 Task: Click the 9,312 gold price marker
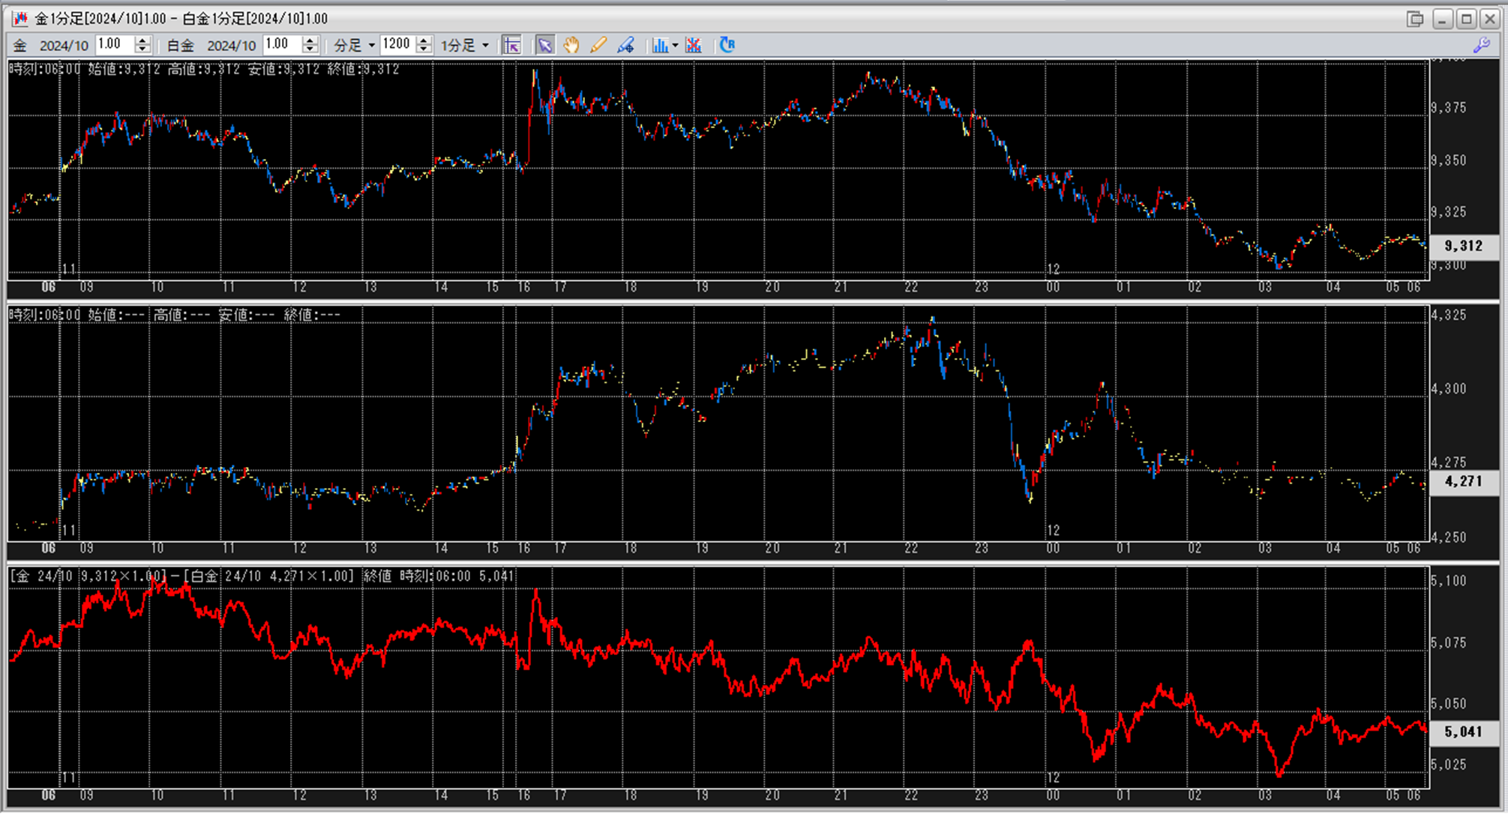point(1463,246)
